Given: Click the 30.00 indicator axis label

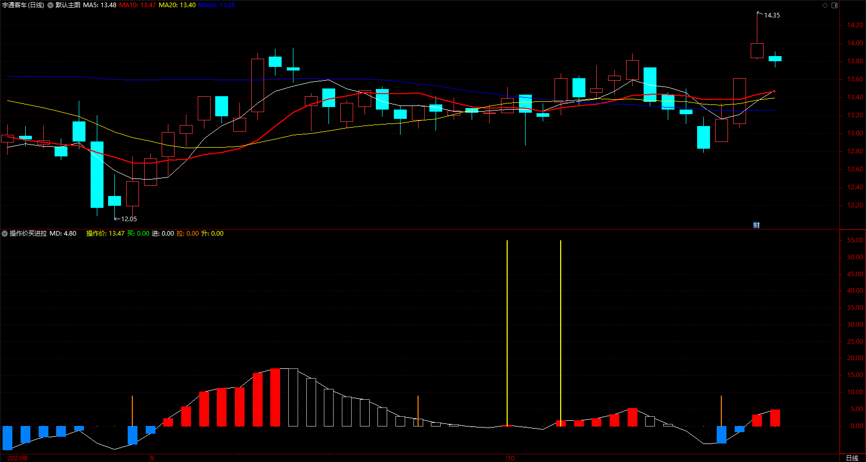Looking at the screenshot, I should pos(855,325).
